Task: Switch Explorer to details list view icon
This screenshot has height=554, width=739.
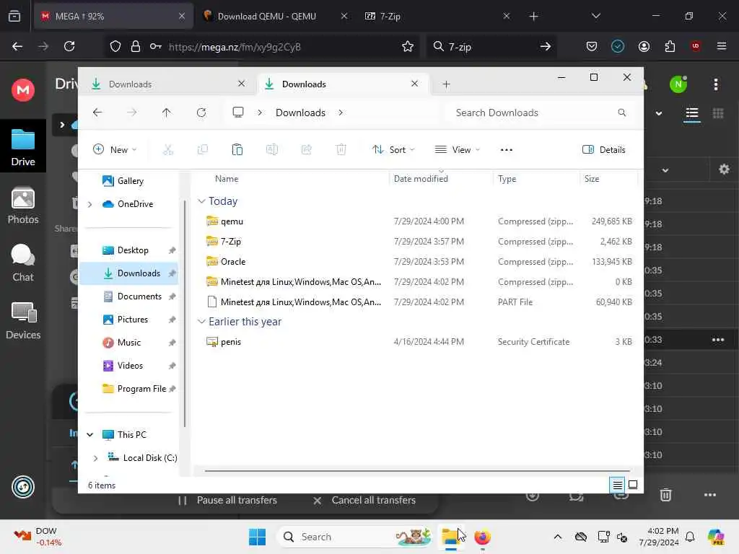Action: 618,485
